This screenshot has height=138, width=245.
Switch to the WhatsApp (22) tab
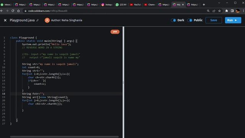coord(121,5)
